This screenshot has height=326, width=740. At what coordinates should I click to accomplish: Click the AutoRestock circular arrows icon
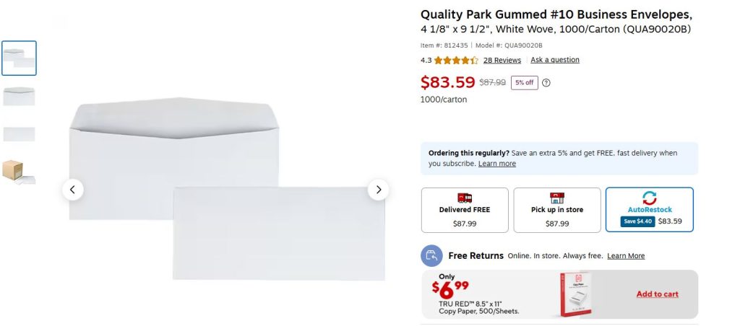tap(649, 198)
